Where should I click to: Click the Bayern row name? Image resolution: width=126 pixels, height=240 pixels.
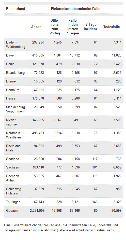point(11,55)
